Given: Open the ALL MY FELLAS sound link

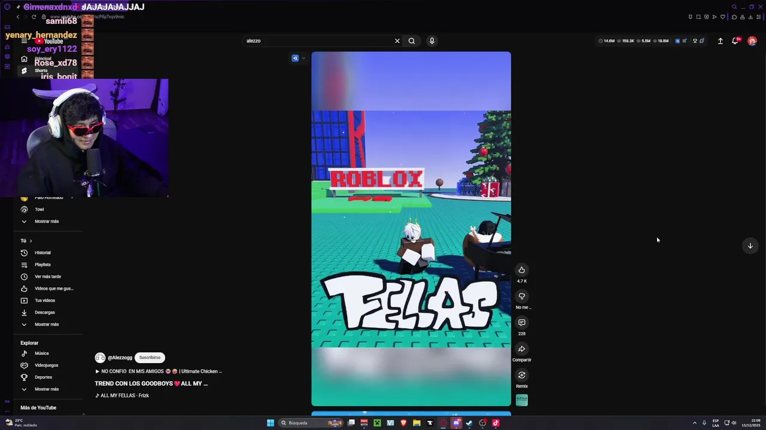Looking at the screenshot, I should (122, 395).
